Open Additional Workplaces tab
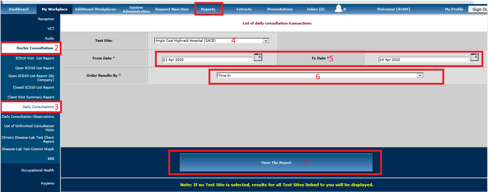The width and height of the screenshot is (488, 192). click(96, 9)
